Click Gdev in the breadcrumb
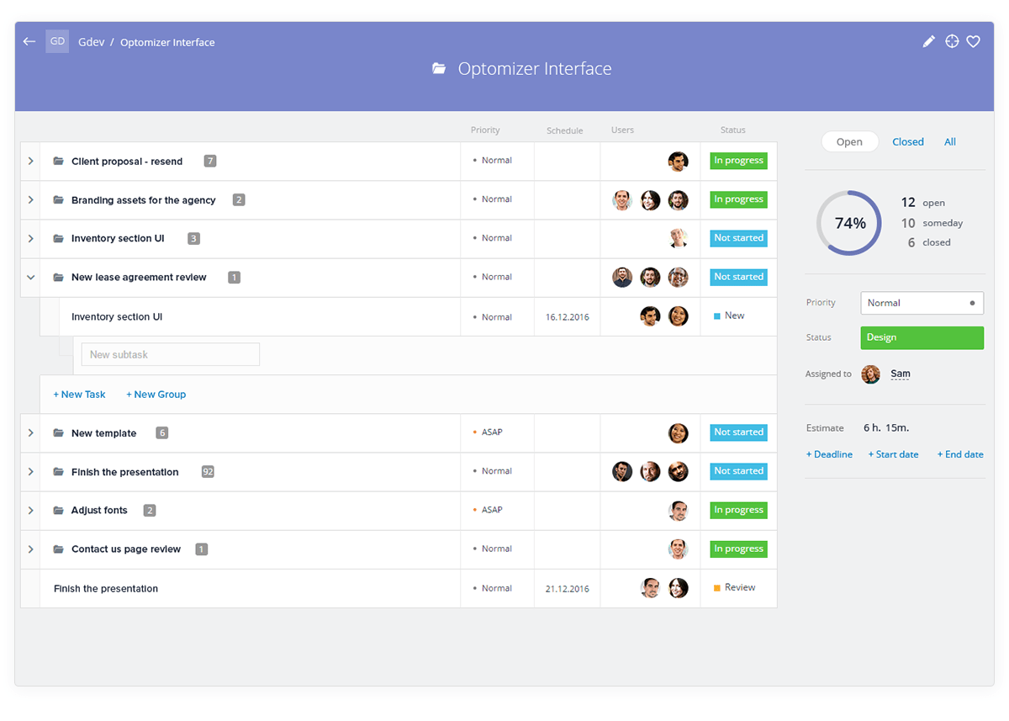 coord(92,42)
